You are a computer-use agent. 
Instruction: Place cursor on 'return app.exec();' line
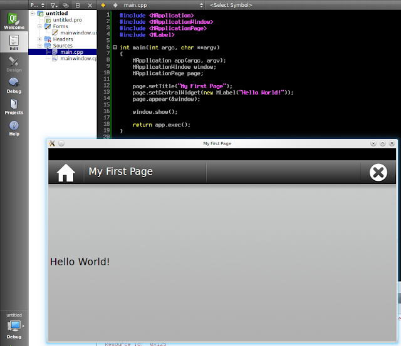pos(162,125)
